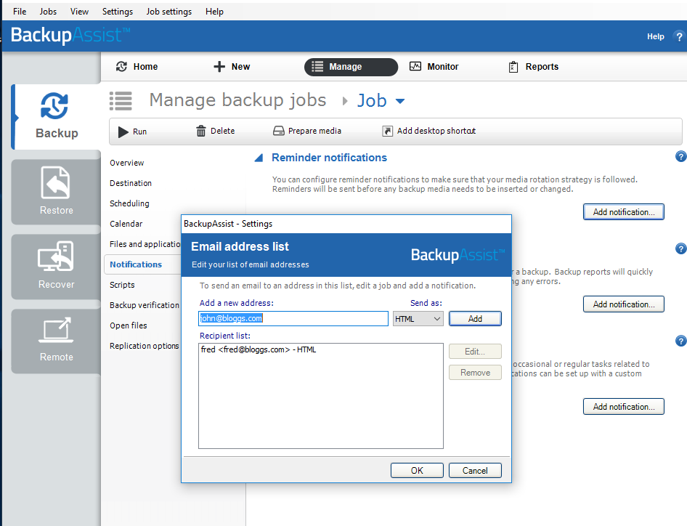Click the Job breadcrumb title
This screenshot has height=526, width=687.
click(x=372, y=101)
